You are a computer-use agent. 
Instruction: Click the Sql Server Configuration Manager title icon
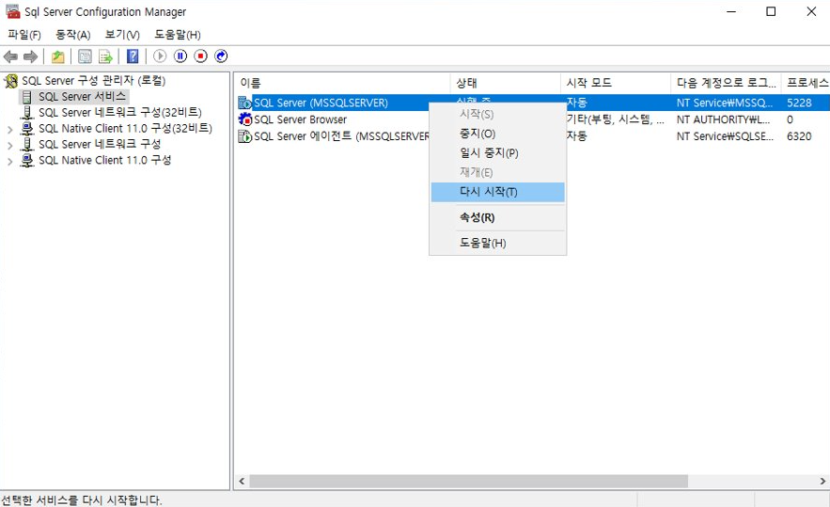(x=12, y=11)
